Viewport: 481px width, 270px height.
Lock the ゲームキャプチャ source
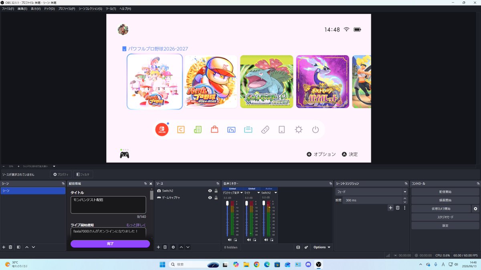[216, 198]
